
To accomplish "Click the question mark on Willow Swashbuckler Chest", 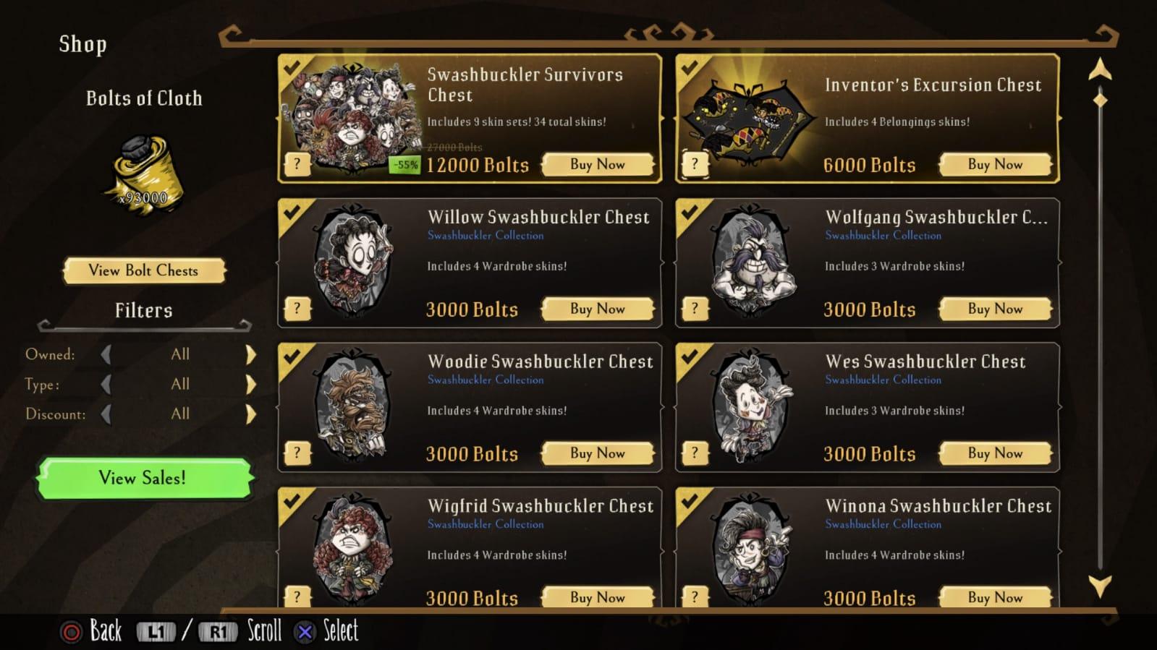I will (x=297, y=309).
